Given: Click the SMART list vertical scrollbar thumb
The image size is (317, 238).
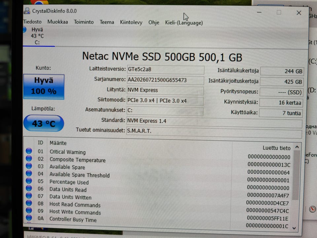Looking at the screenshot, I should tap(296, 175).
